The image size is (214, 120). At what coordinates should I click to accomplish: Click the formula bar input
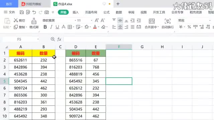[x=138, y=39]
